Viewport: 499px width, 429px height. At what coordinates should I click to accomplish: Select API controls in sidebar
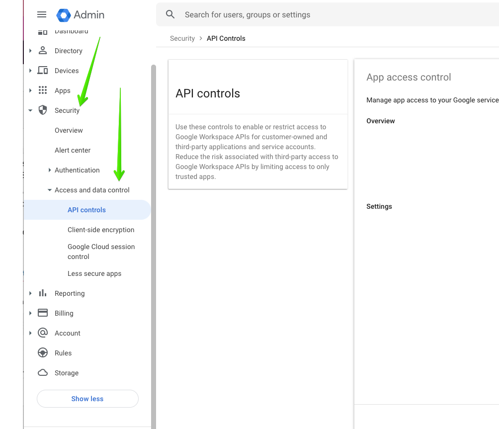pos(86,210)
